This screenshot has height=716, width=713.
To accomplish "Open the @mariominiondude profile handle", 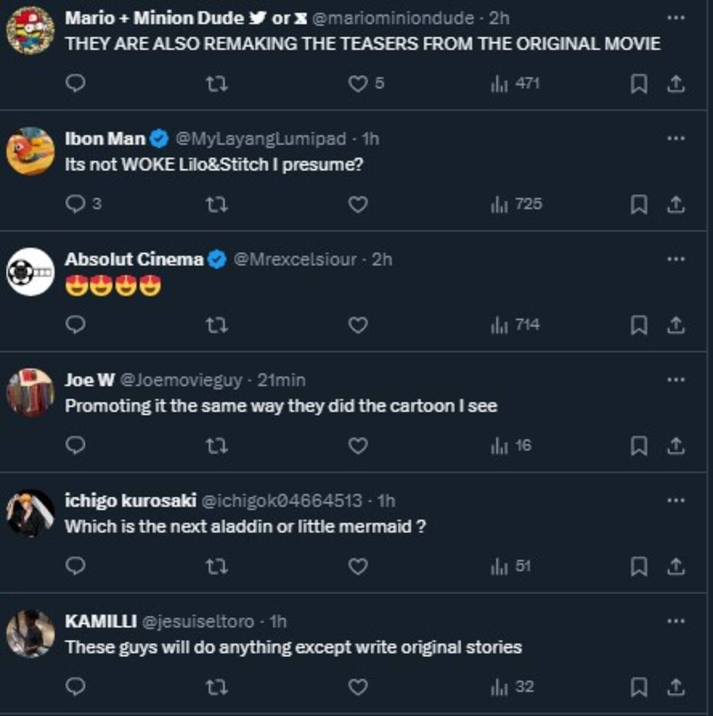I will [x=393, y=18].
